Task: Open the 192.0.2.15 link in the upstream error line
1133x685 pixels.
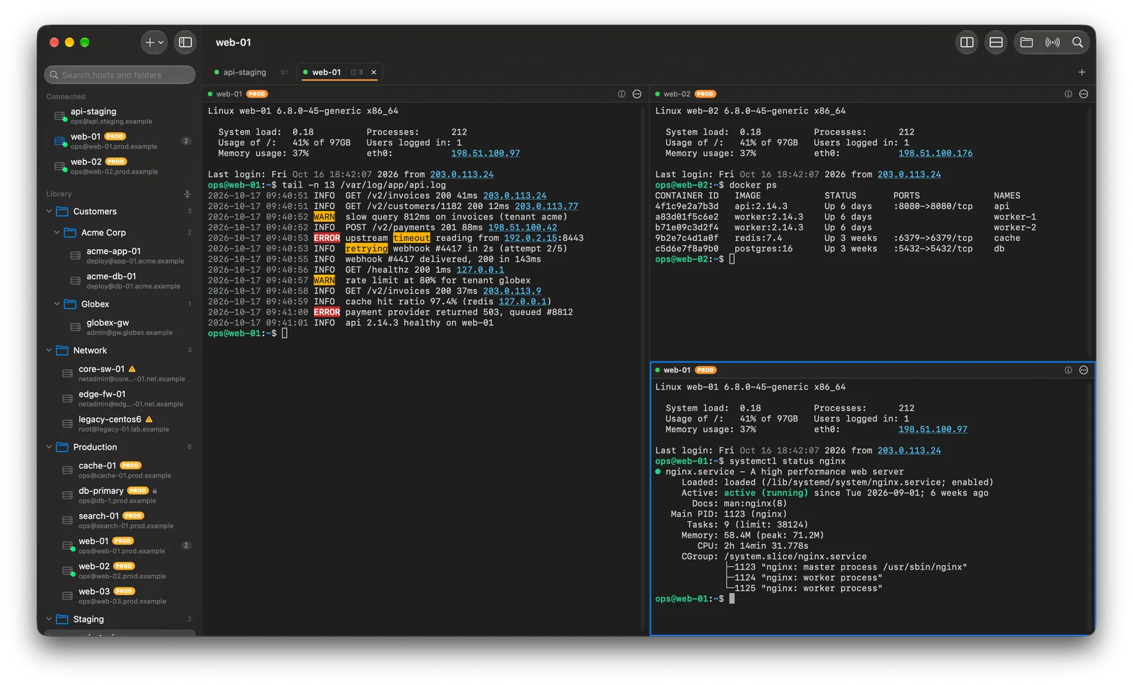Action: pyautogui.click(x=530, y=238)
